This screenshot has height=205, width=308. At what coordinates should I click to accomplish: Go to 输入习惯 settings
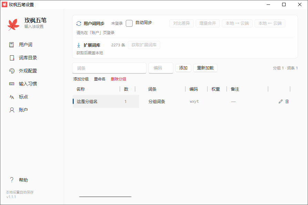(28, 84)
